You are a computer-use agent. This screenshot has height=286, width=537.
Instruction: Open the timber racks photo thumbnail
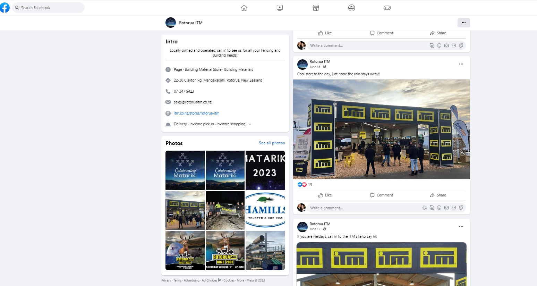pyautogui.click(x=265, y=250)
